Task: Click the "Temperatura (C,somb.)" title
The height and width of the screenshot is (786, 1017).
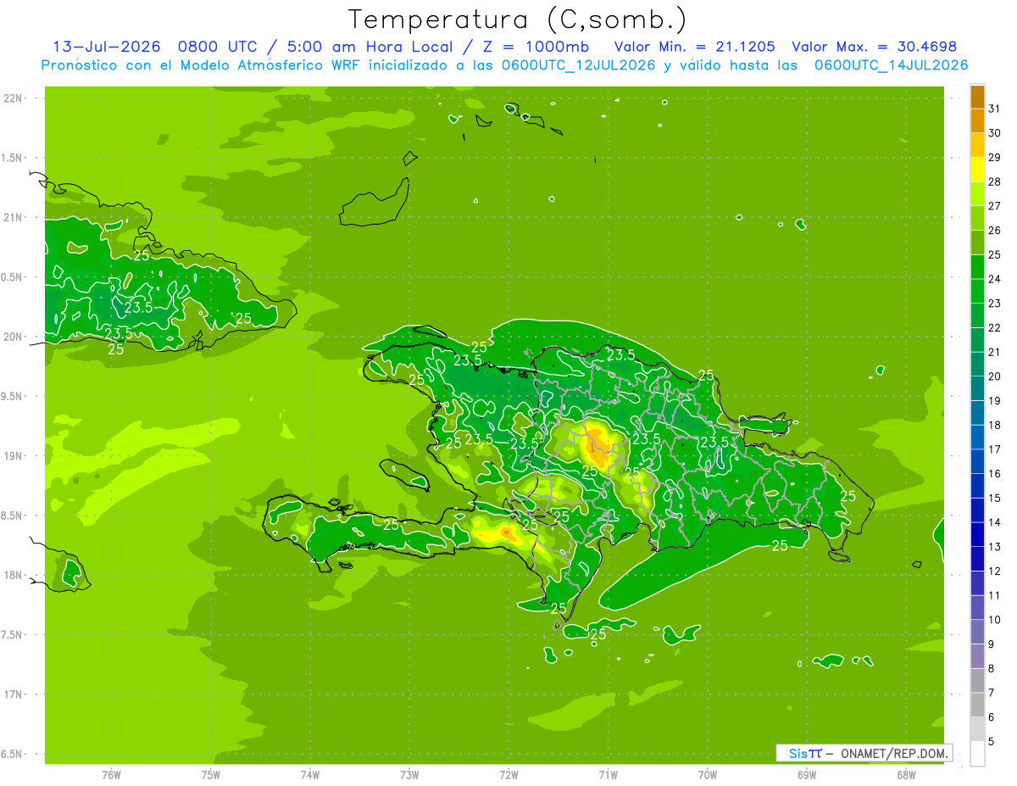Action: coord(517,20)
